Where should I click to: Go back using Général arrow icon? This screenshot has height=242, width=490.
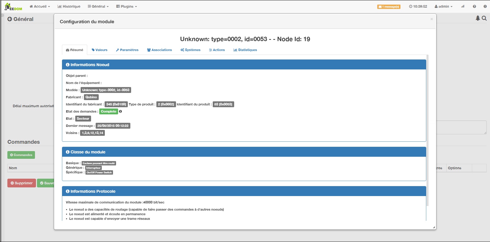pos(10,19)
